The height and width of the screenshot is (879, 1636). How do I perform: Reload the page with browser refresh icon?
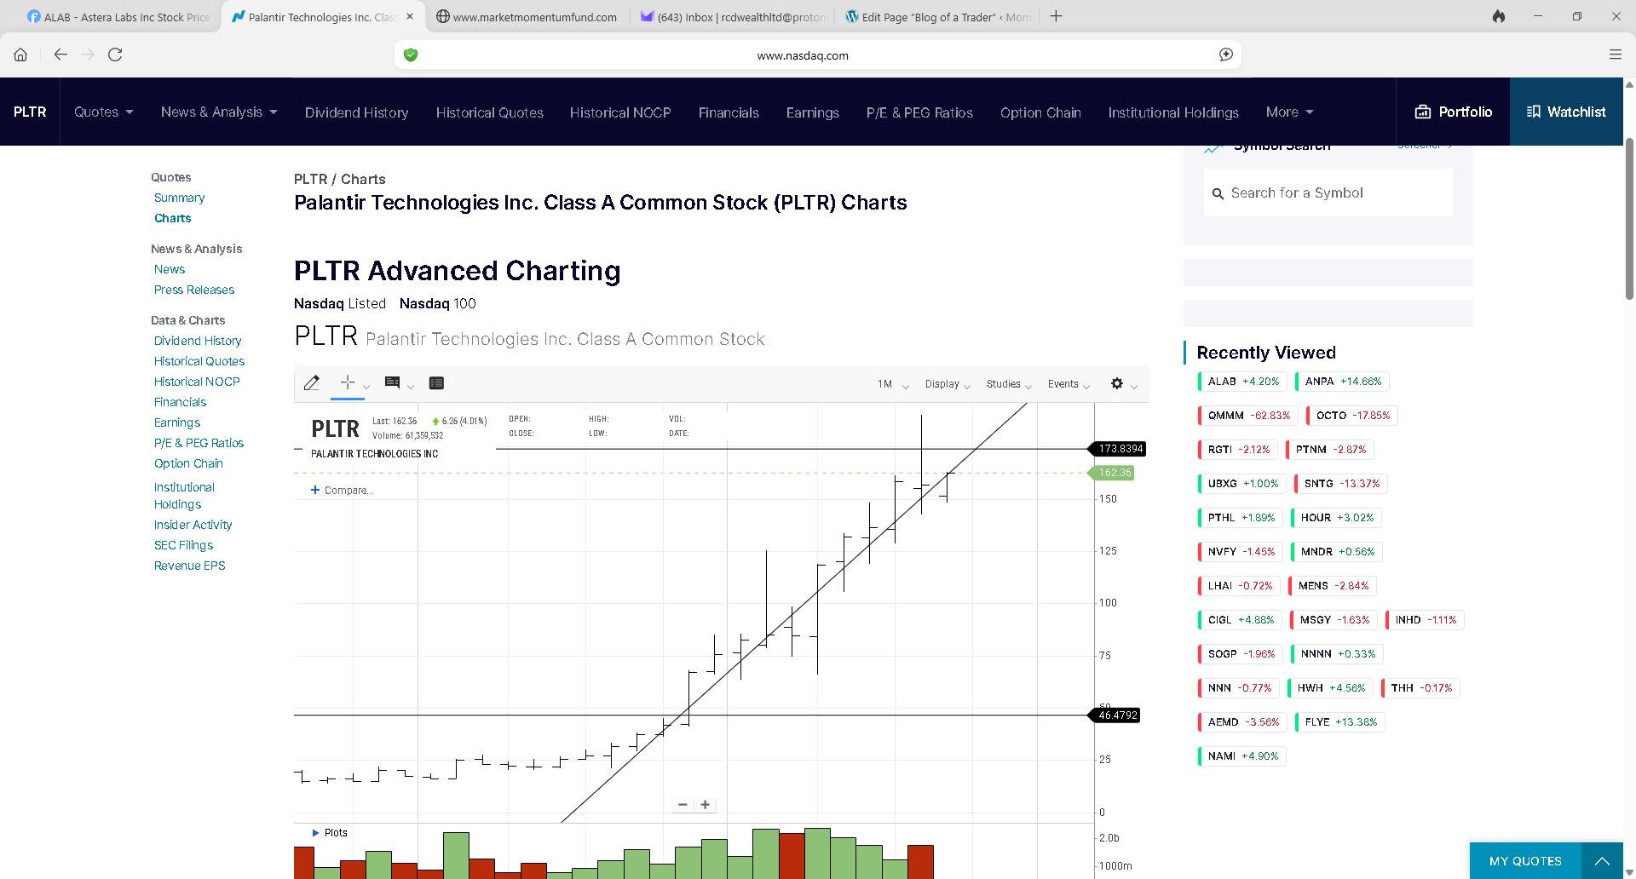coord(115,55)
